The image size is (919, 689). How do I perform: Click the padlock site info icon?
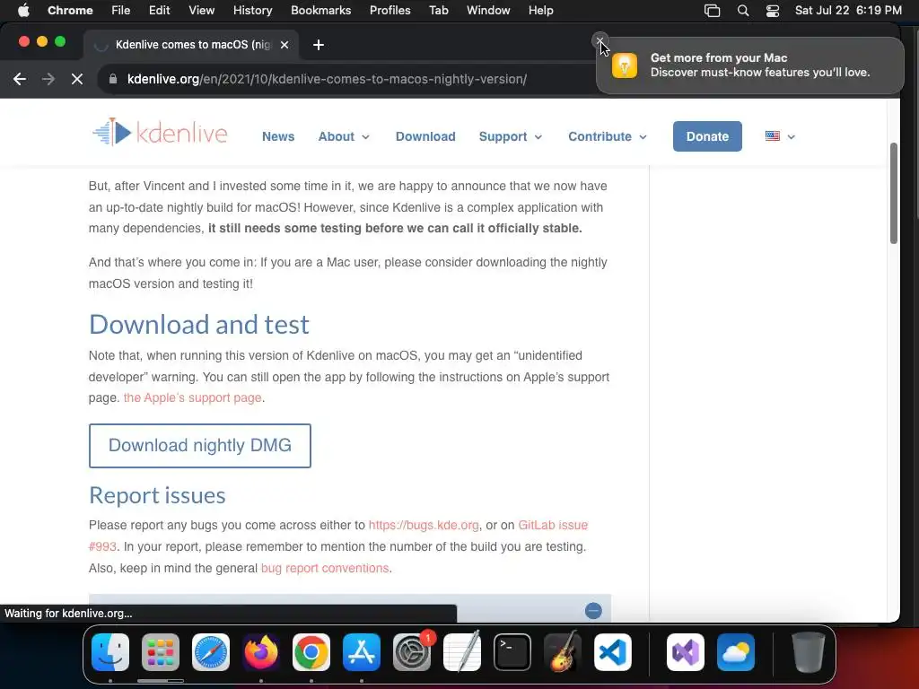(113, 79)
